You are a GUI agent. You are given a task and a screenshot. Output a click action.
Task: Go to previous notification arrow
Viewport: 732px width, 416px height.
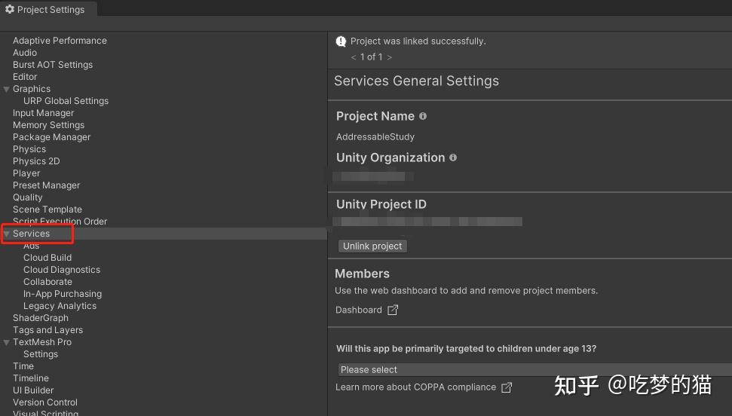354,57
